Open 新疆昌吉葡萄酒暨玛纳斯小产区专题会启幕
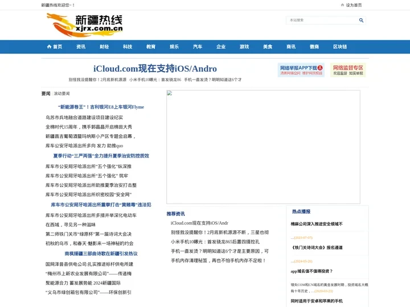 click(x=91, y=136)
